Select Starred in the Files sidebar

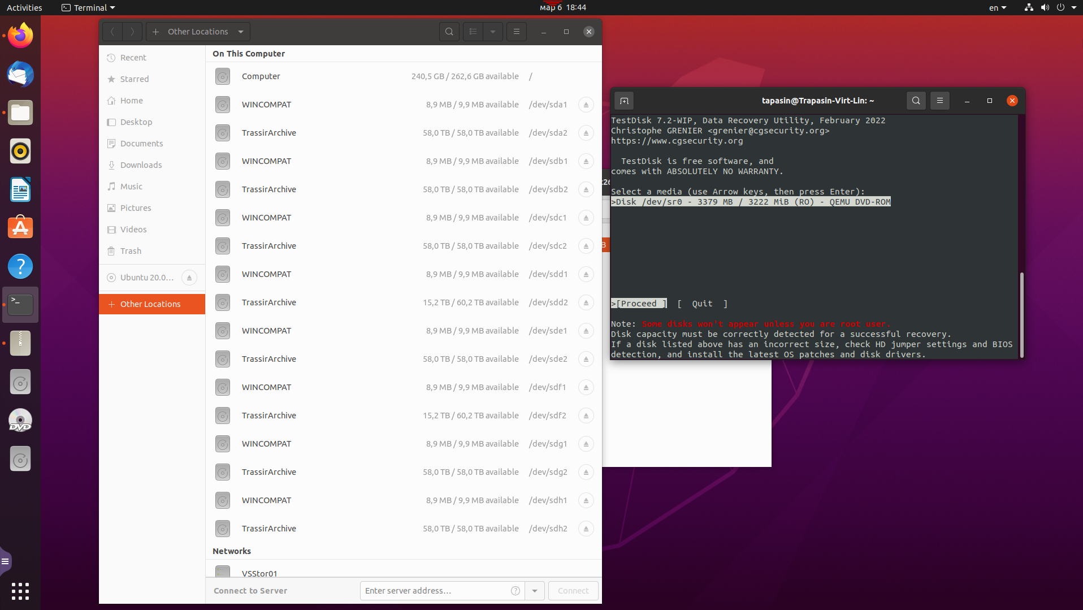(x=152, y=79)
